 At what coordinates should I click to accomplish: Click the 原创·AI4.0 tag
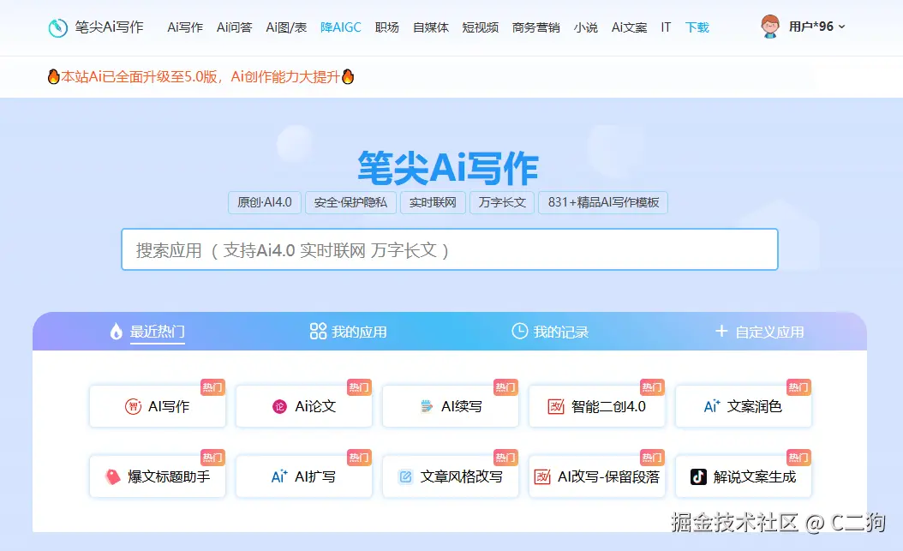[x=265, y=203]
